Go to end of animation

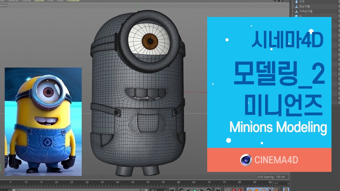point(218,189)
